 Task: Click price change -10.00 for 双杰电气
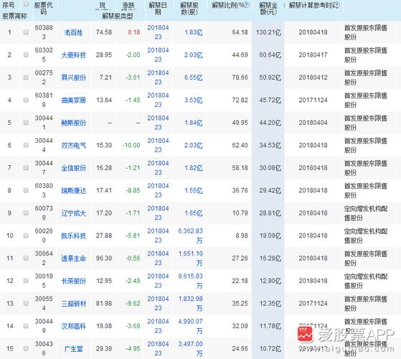tap(131, 145)
